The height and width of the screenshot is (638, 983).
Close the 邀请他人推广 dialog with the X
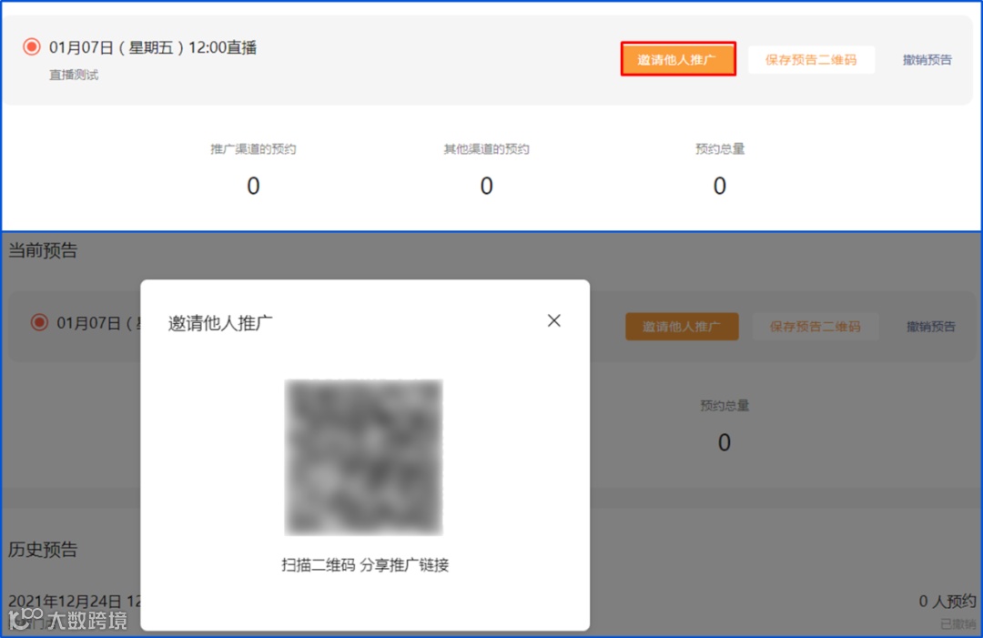[x=553, y=321]
